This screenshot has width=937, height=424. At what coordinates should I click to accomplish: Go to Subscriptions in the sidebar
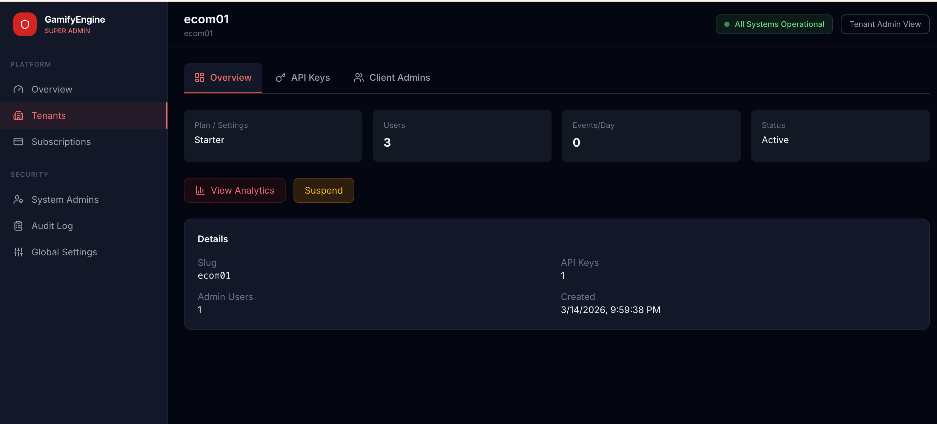coord(61,142)
